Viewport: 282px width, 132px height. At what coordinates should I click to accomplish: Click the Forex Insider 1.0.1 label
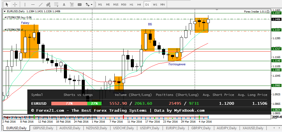[x=255, y=11]
